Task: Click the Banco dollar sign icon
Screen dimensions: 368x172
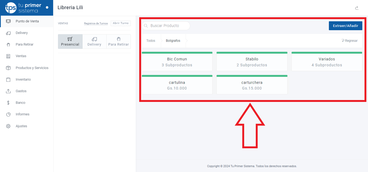Action: (x=8, y=103)
